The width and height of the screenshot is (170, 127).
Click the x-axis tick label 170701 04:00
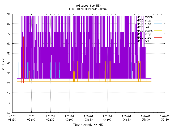click(107, 118)
